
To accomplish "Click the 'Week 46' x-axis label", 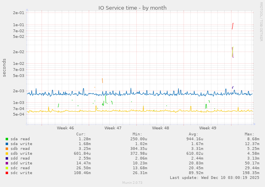I will coord(65,128).
